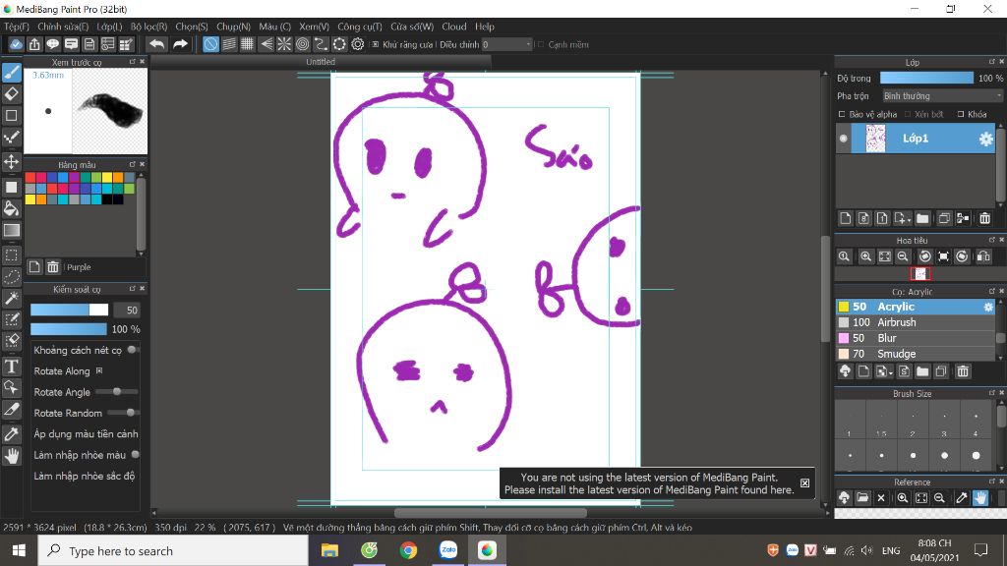Image resolution: width=1007 pixels, height=566 pixels.
Task: Adjust the Rotate Angle slider
Action: coord(117,391)
